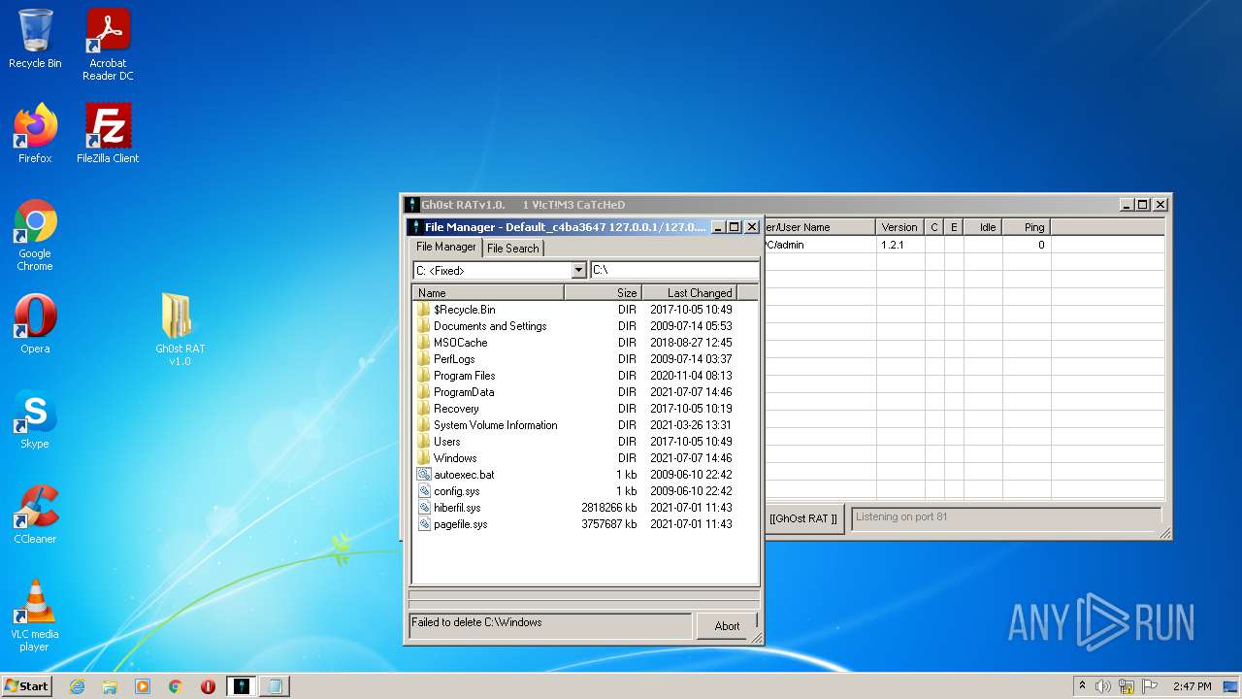This screenshot has width=1242, height=699.
Task: Select the hiberfil.sys file icon
Action: 424,508
